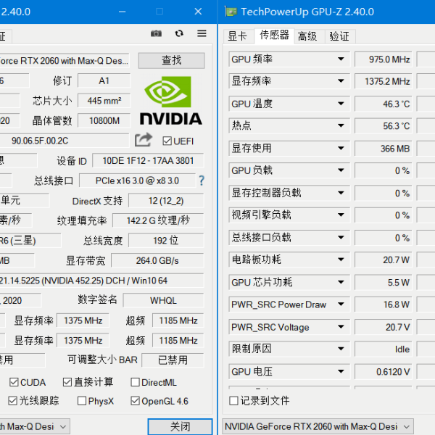
Task: Click GPU-Z app icon in right title bar
Action: click(231, 12)
